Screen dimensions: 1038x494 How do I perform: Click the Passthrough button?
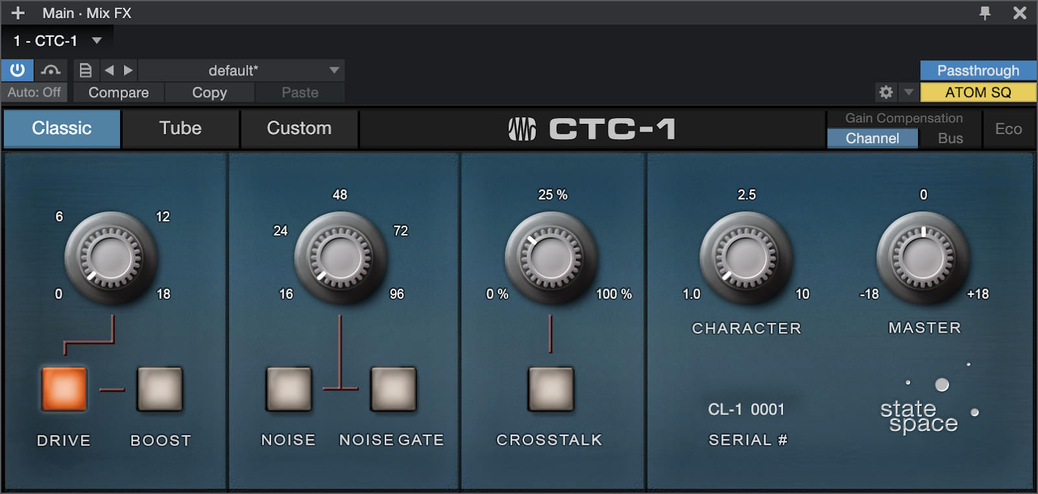tap(978, 70)
